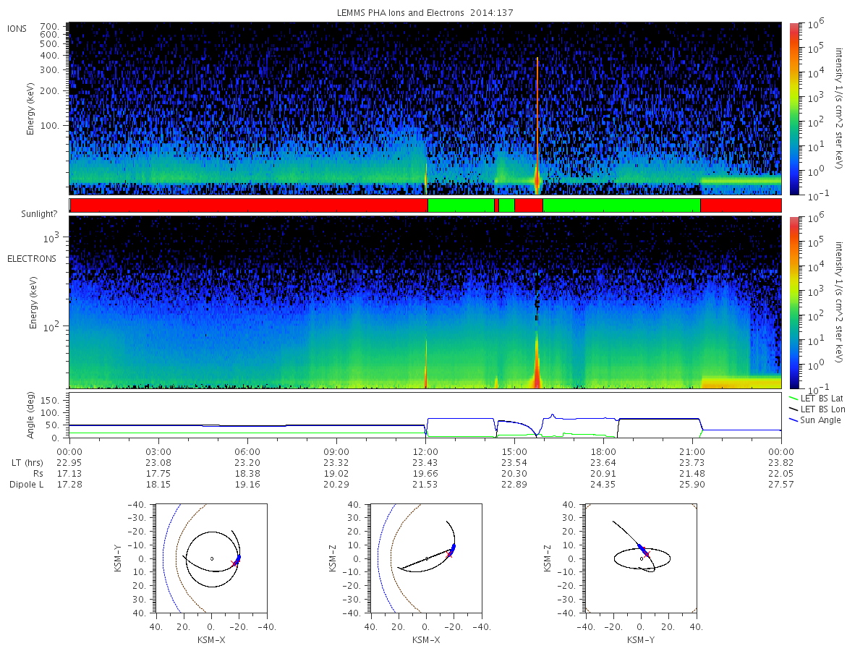Click the Dipole L row label
Viewport: 868px width, 651px height.
(26, 484)
